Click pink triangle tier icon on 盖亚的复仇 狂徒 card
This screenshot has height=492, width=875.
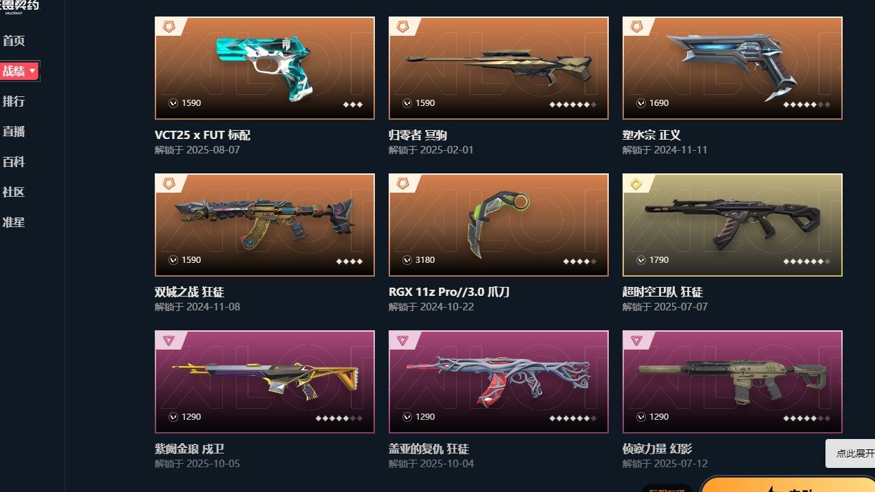click(402, 341)
